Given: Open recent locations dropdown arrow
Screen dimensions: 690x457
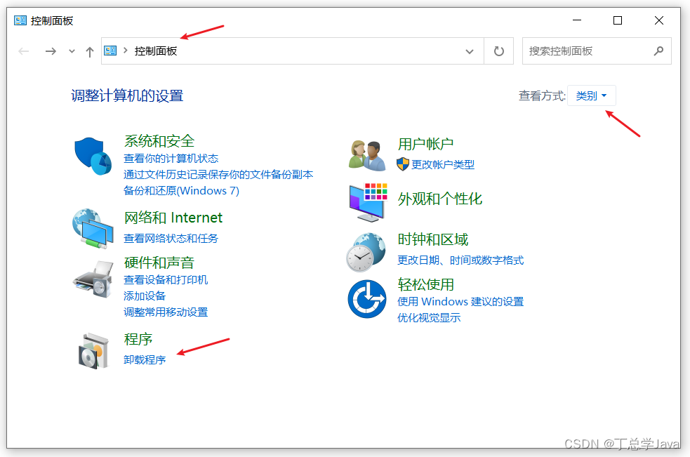Looking at the screenshot, I should point(72,51).
